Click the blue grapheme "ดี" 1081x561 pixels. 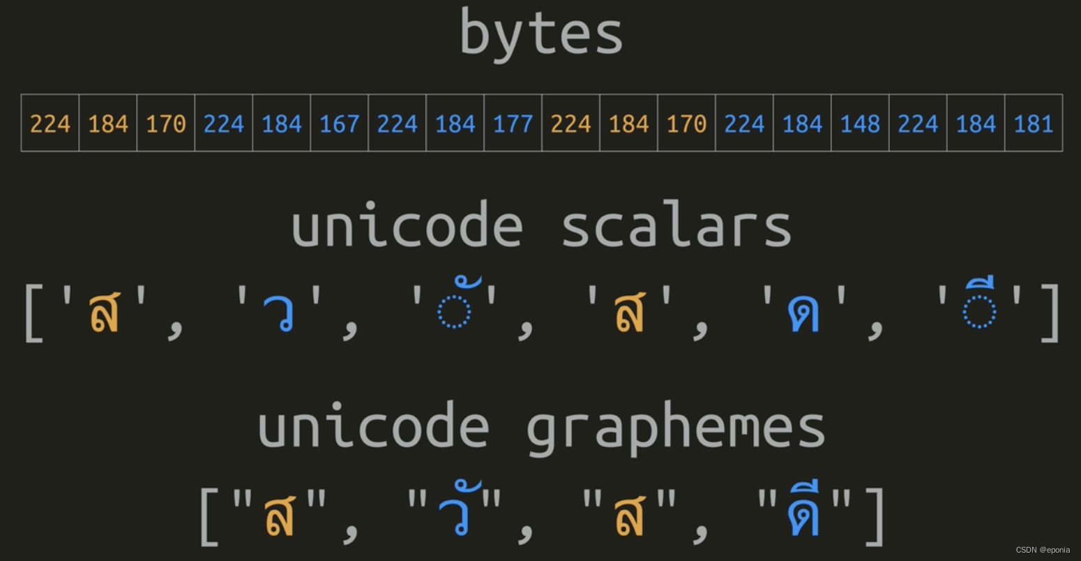tap(805, 508)
